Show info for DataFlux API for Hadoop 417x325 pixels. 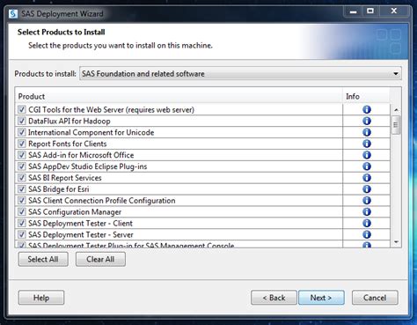tap(367, 121)
